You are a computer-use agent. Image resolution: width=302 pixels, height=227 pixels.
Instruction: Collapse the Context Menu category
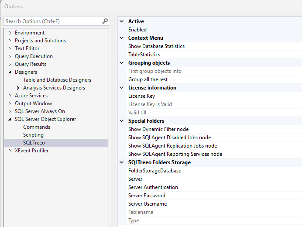(122, 38)
